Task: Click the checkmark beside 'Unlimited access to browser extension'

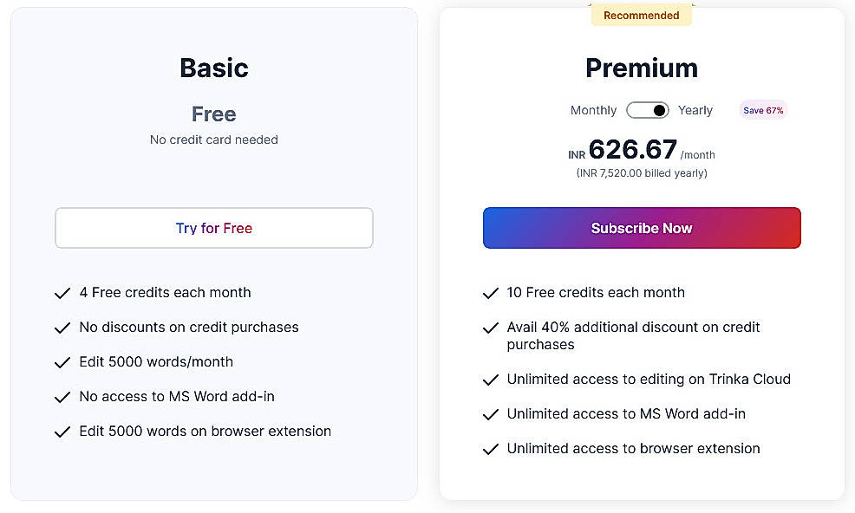Action: [x=491, y=449]
